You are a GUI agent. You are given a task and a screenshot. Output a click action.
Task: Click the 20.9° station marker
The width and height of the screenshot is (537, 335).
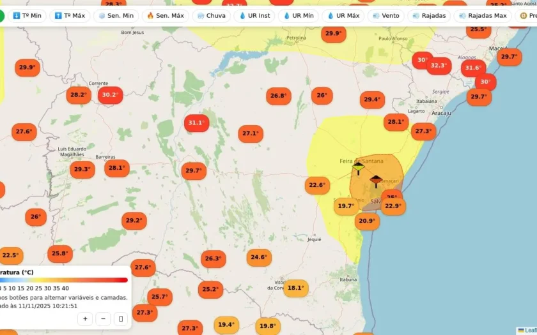coord(367,221)
